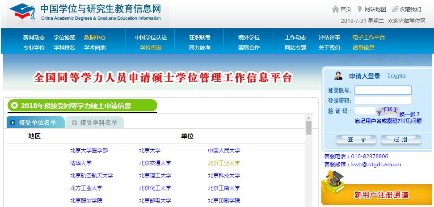The width and height of the screenshot is (434, 207).
Task: Open the 北京工业大学 link
Action: coord(223,163)
